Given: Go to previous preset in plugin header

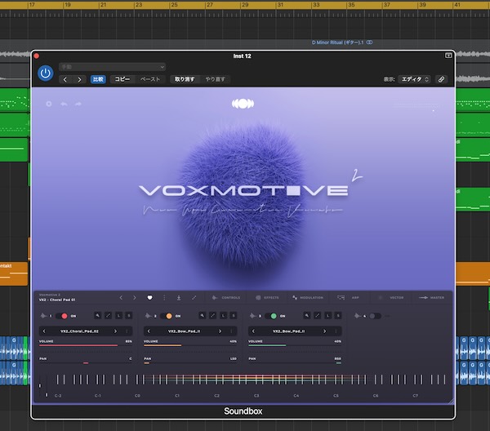Looking at the screenshot, I should click(x=65, y=79).
